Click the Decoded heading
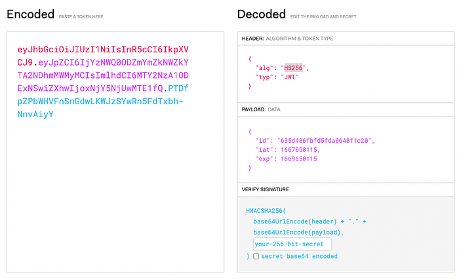The width and height of the screenshot is (459, 279). pos(262,14)
